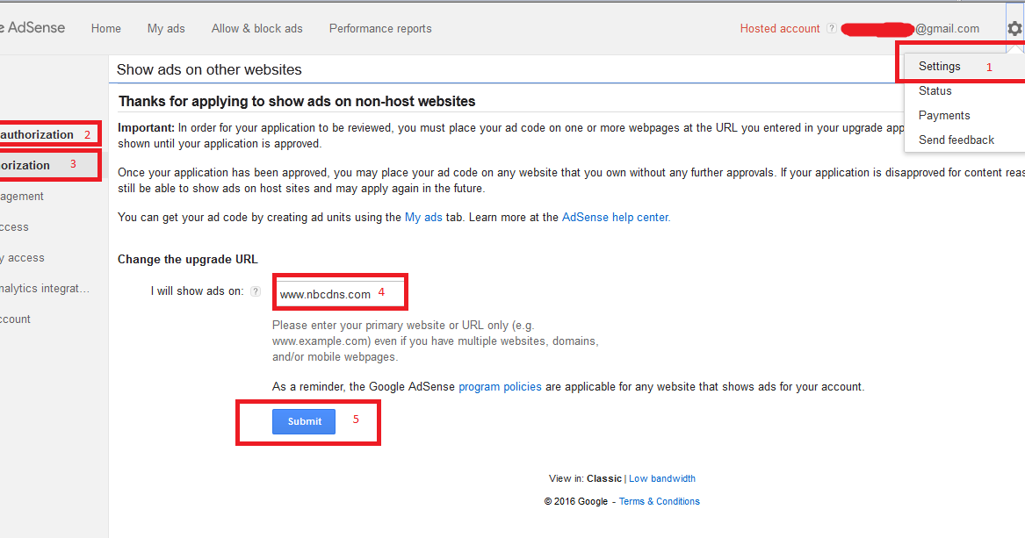Image resolution: width=1025 pixels, height=538 pixels.
Task: Open the gear settings icon
Action: click(1014, 28)
